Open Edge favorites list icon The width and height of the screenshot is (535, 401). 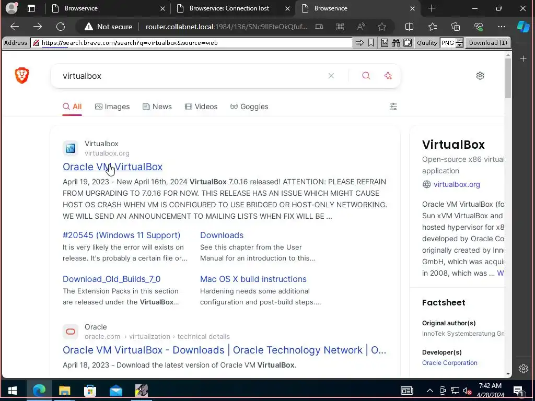pyautogui.click(x=432, y=27)
